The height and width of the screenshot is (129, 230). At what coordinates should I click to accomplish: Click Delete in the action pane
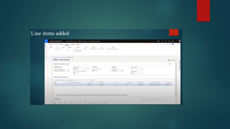pos(61,44)
